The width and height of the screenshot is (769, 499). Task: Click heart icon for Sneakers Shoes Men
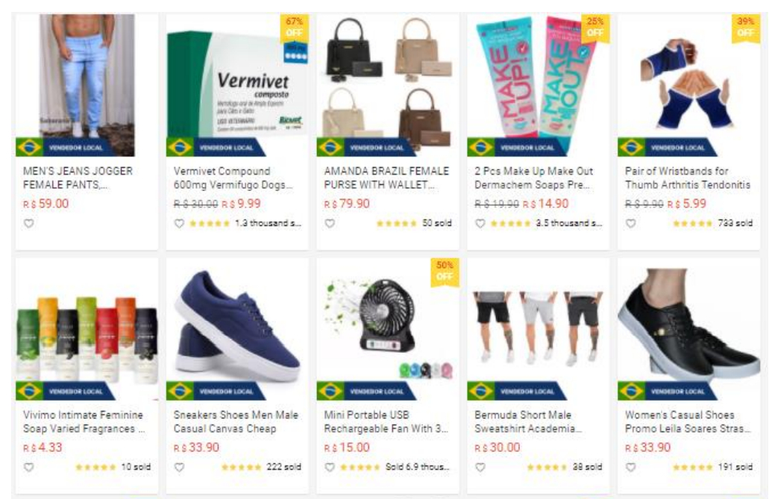[180, 467]
